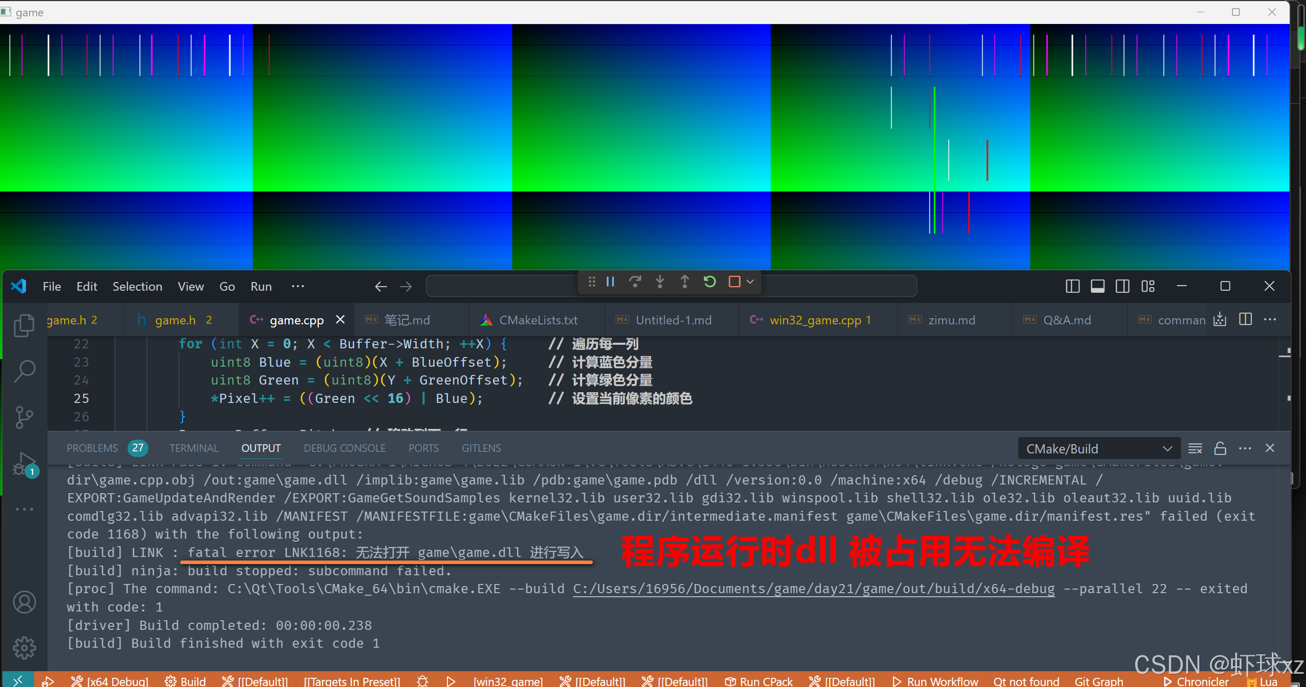Toggle the lock icon in OUTPUT panel
The height and width of the screenshot is (687, 1306).
(1220, 447)
